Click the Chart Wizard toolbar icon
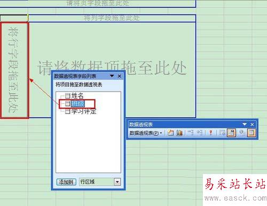The width and height of the screenshot is (267, 206). click(x=179, y=133)
